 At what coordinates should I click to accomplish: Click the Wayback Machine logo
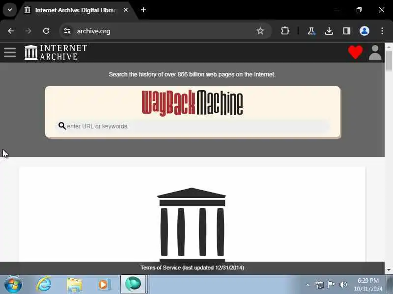[192, 103]
